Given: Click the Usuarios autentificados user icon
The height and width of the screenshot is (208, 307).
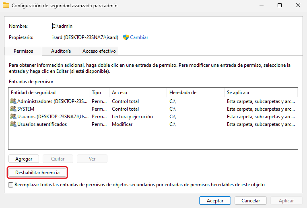Looking at the screenshot, I should pos(13,124).
